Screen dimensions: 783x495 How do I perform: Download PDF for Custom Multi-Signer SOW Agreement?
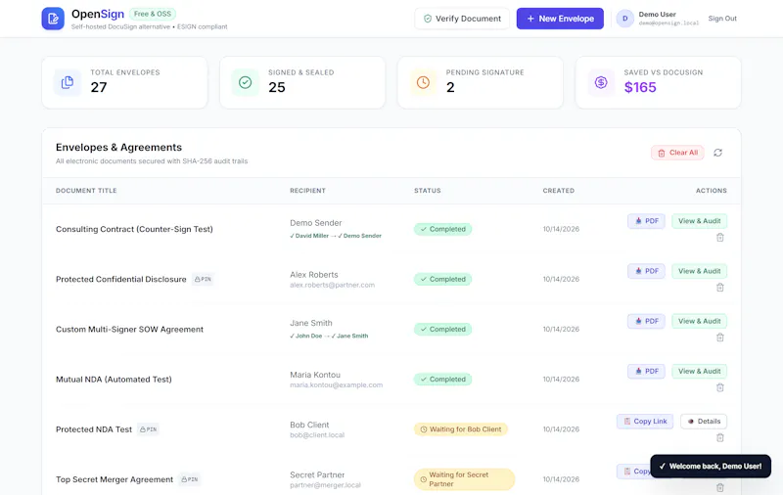(646, 321)
